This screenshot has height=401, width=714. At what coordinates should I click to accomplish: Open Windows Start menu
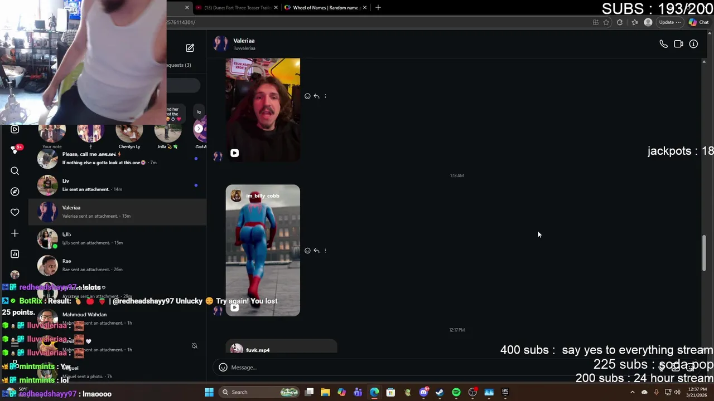209,392
